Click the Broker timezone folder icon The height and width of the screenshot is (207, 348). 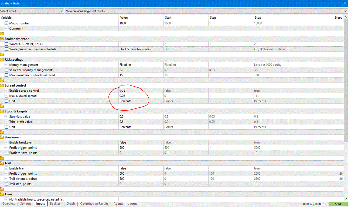[2, 39]
